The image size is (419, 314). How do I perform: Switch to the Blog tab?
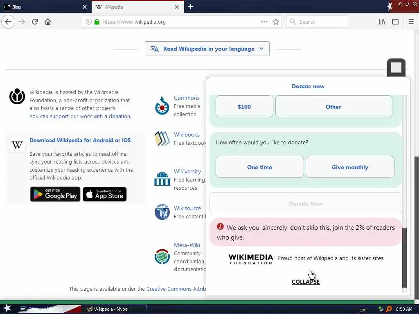(45, 7)
